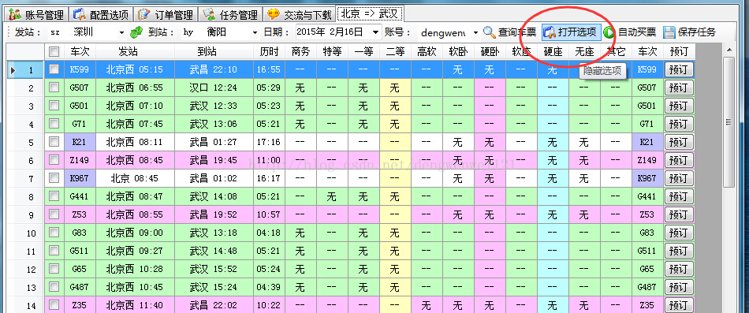Click the 历时 column header
Viewport: 749px width, 313px height.
(x=269, y=51)
